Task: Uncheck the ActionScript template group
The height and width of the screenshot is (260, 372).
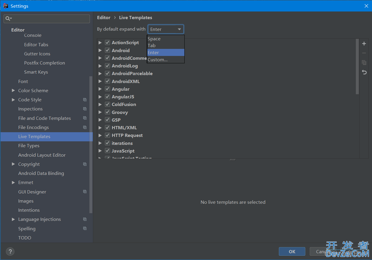Action: 107,43
